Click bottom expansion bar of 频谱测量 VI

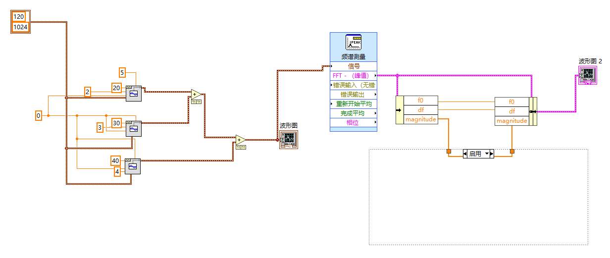click(354, 129)
